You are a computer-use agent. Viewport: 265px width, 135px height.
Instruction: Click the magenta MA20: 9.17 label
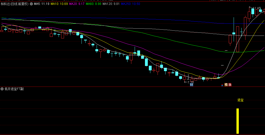(77, 4)
